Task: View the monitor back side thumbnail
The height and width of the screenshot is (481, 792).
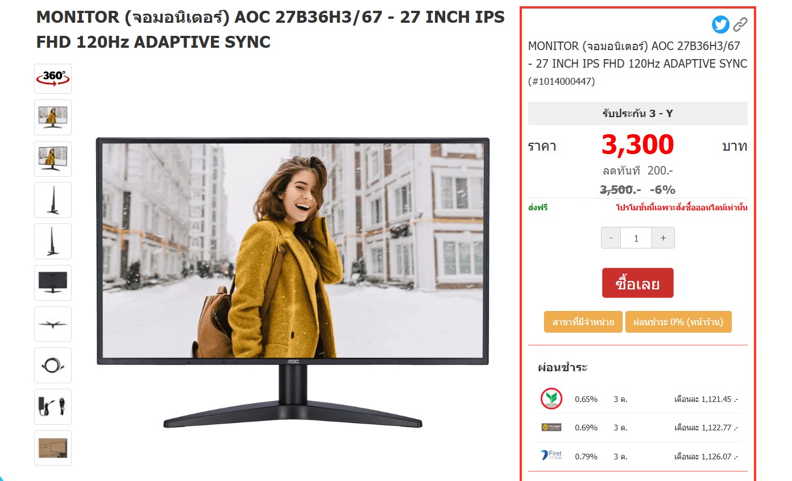Action: 53,283
